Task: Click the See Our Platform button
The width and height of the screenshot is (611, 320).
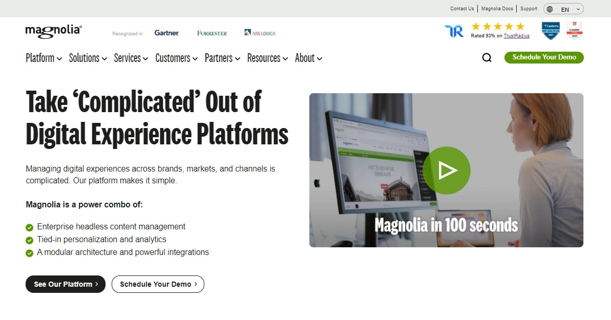Action: pos(66,284)
